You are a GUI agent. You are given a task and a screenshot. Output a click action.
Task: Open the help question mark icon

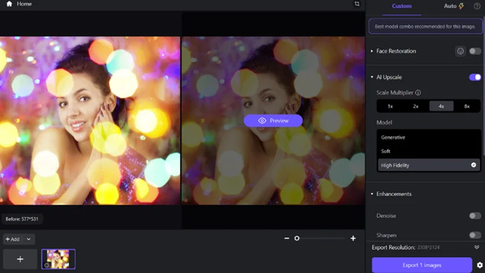coord(477,6)
